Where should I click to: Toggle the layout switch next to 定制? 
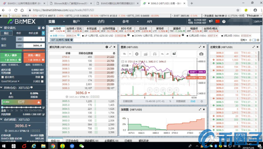click(254, 40)
